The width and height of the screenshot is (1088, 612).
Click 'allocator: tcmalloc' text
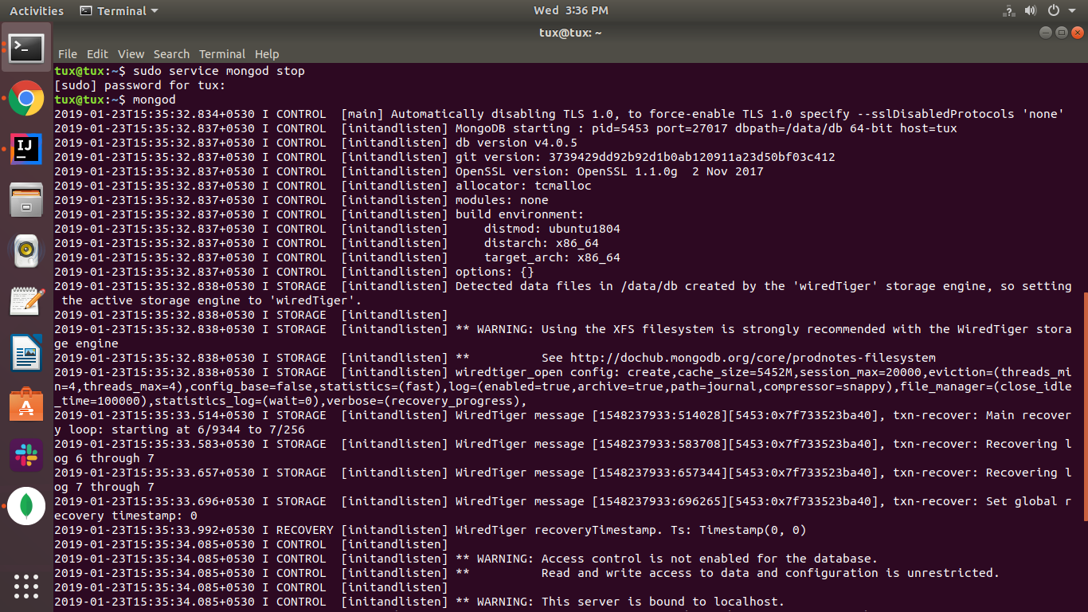pyautogui.click(x=522, y=186)
